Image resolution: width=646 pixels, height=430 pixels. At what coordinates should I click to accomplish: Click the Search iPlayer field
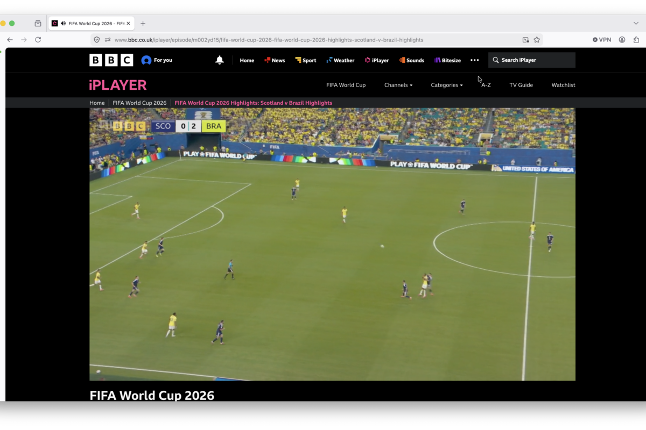point(532,60)
